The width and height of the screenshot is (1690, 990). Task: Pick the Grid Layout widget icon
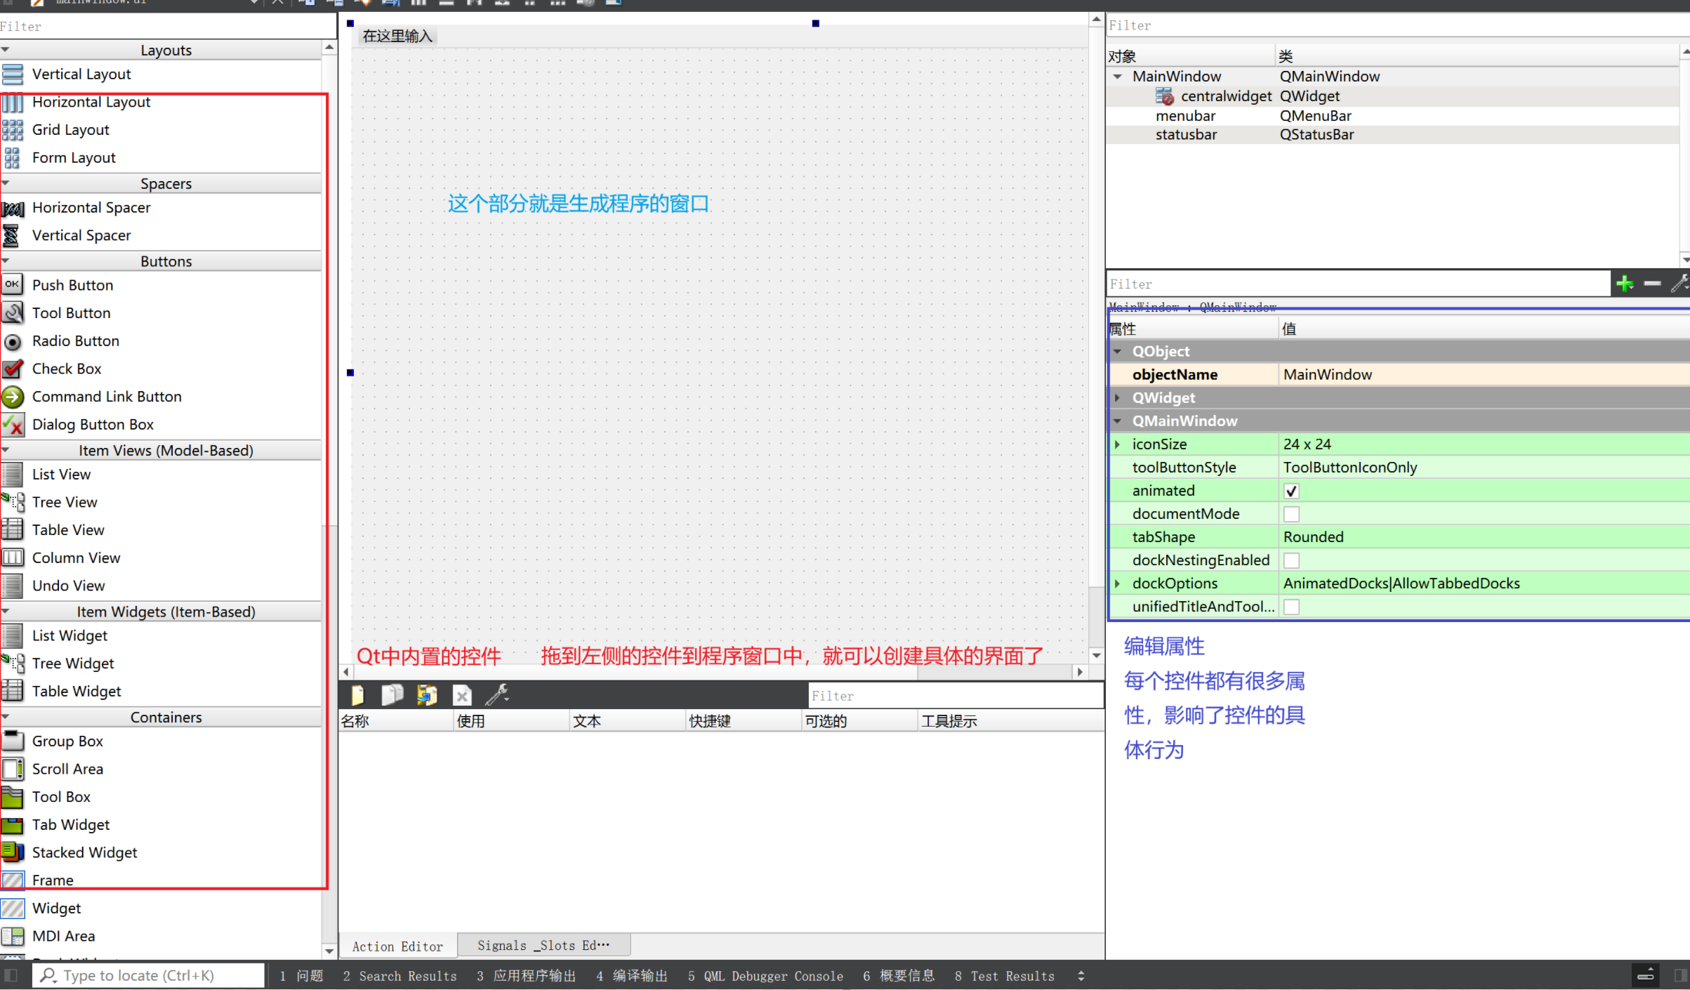13,130
